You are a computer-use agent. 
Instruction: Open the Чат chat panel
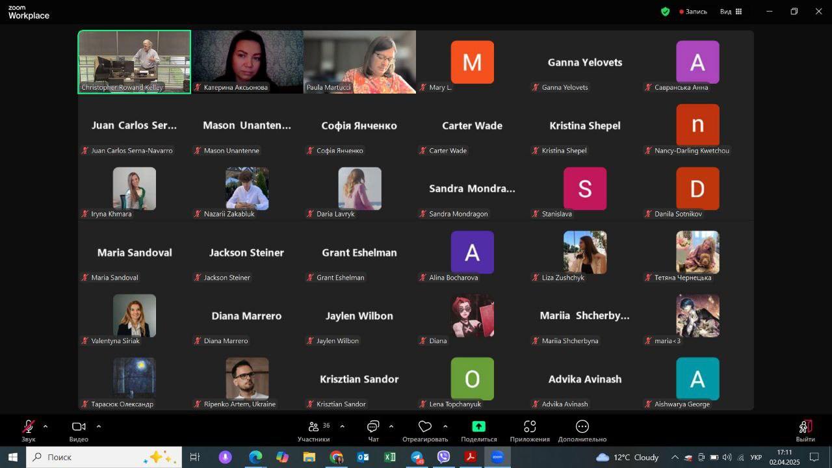pyautogui.click(x=373, y=431)
